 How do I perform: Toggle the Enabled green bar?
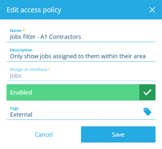click(x=81, y=92)
